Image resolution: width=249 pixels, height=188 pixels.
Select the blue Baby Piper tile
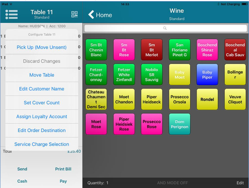207,75
